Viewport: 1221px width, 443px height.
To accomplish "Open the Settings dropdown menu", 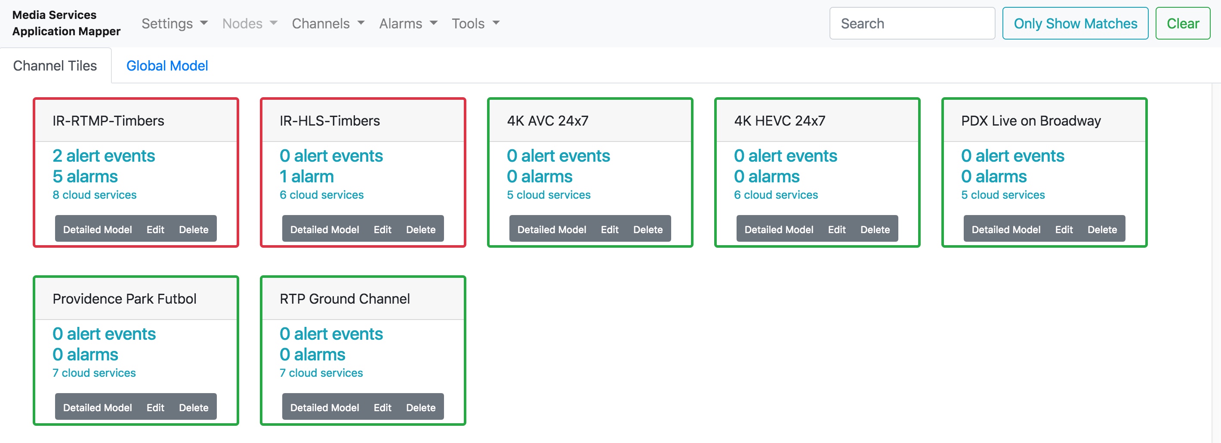I will [174, 23].
